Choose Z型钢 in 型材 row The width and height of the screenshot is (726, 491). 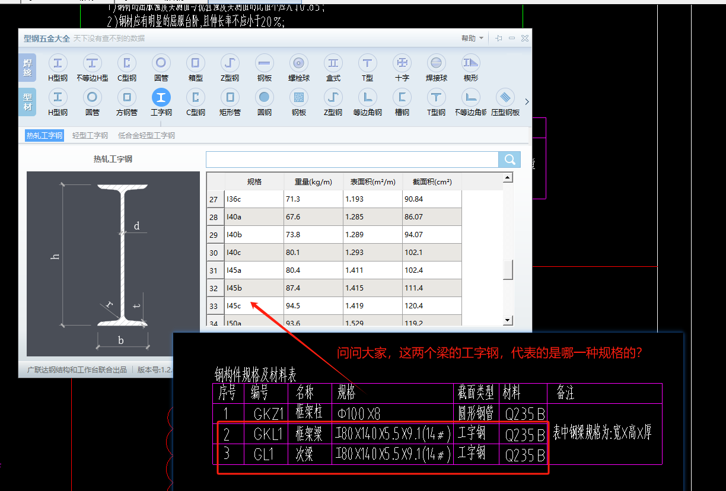[x=333, y=102]
